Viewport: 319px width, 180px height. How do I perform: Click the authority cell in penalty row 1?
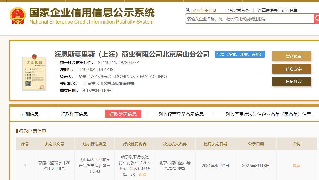pos(175,166)
